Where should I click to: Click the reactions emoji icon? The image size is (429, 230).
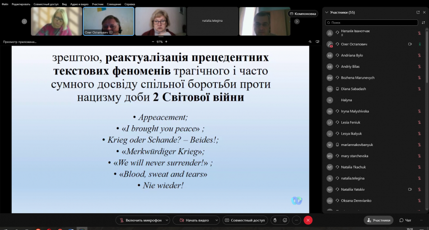point(285,220)
